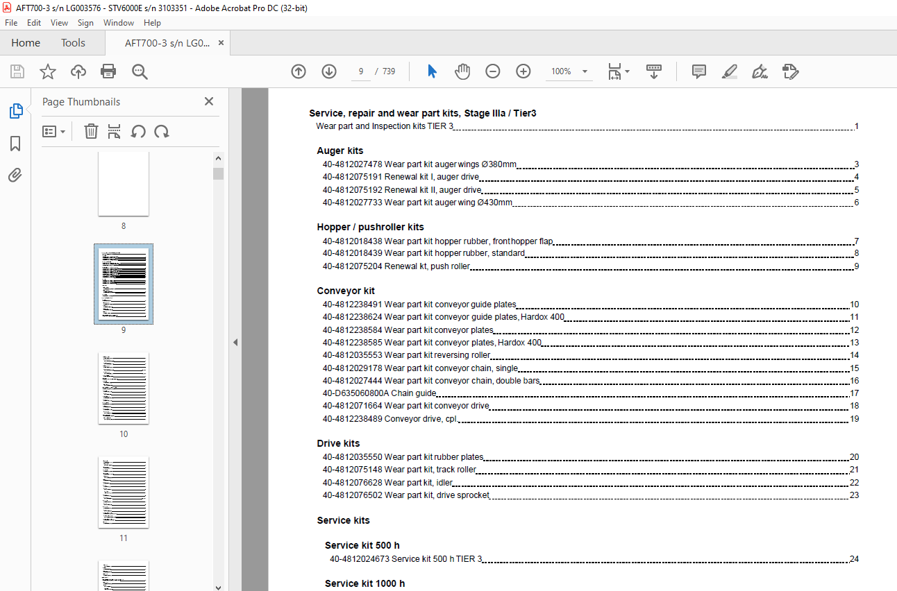Open 40-4812075191 Renewal kit I entry

tap(591, 177)
